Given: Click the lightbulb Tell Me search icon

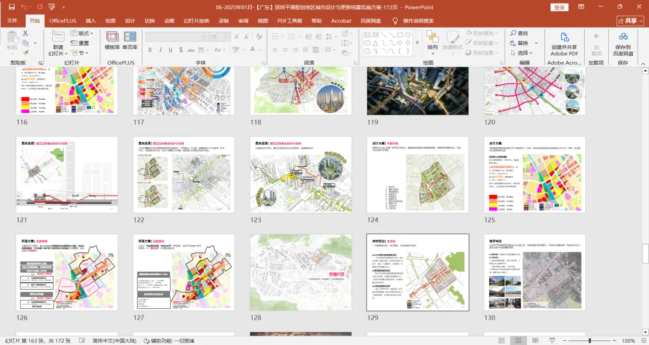Looking at the screenshot, I should [x=395, y=20].
